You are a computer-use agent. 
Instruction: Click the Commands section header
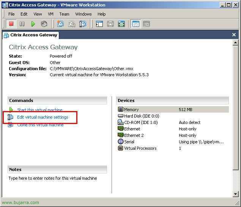click(x=57, y=100)
